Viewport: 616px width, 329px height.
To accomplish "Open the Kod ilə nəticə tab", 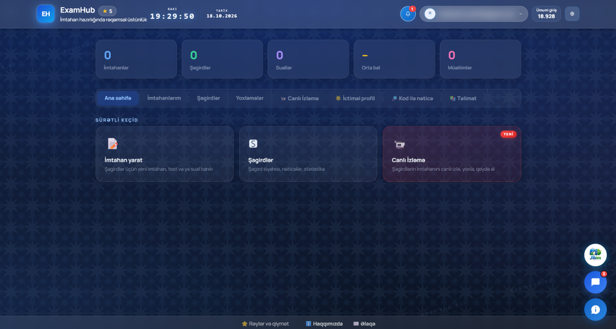I will (x=413, y=98).
